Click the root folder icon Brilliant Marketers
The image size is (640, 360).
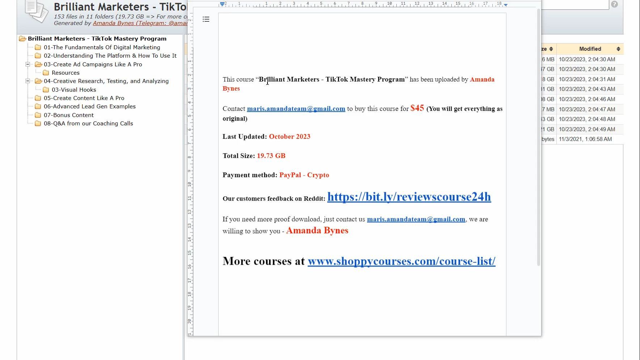[x=22, y=38]
